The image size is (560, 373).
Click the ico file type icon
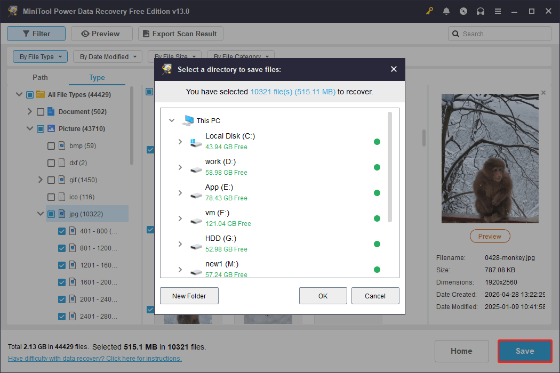click(x=62, y=197)
